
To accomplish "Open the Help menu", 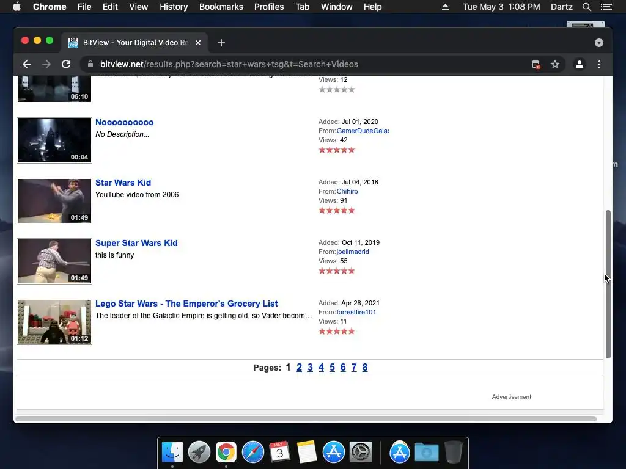I will (372, 7).
